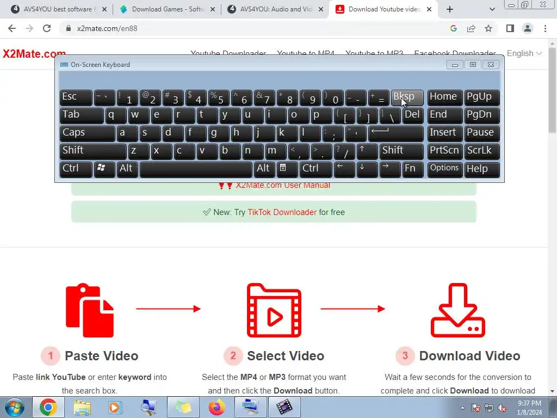Click the Esc key on On-Screen Keyboard
This screenshot has height=418, width=557.
76,97
